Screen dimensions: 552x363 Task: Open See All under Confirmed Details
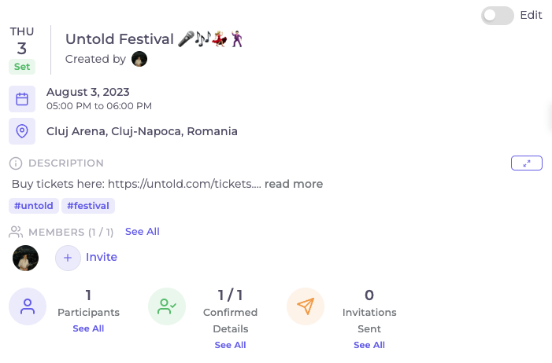230,345
